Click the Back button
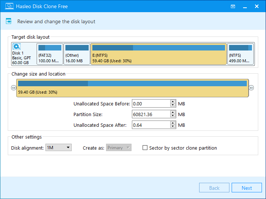This screenshot has height=199, width=266. pyautogui.click(x=214, y=188)
